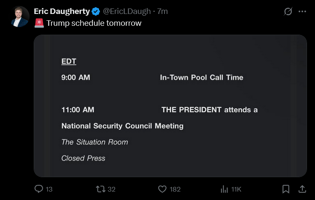Open the Grok explain-post icon
The width and height of the screenshot is (315, 200).
coord(288,11)
